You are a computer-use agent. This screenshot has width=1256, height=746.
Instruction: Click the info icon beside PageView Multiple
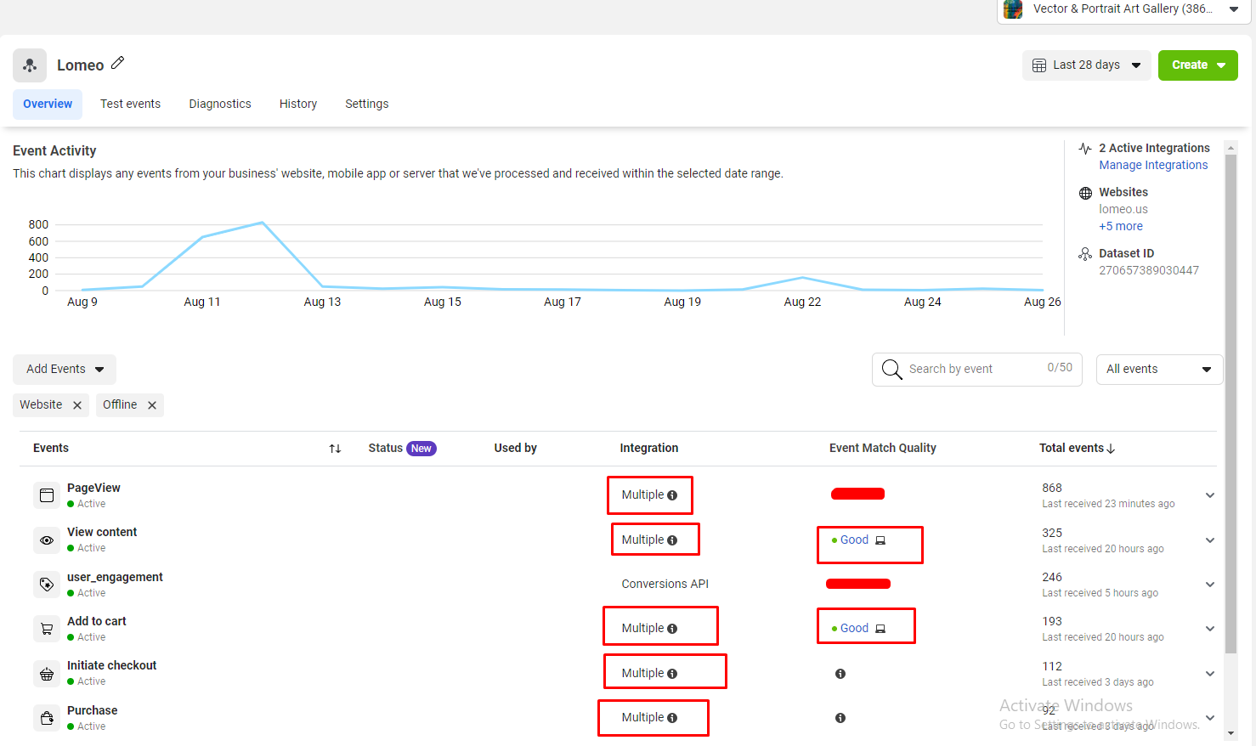pos(672,495)
